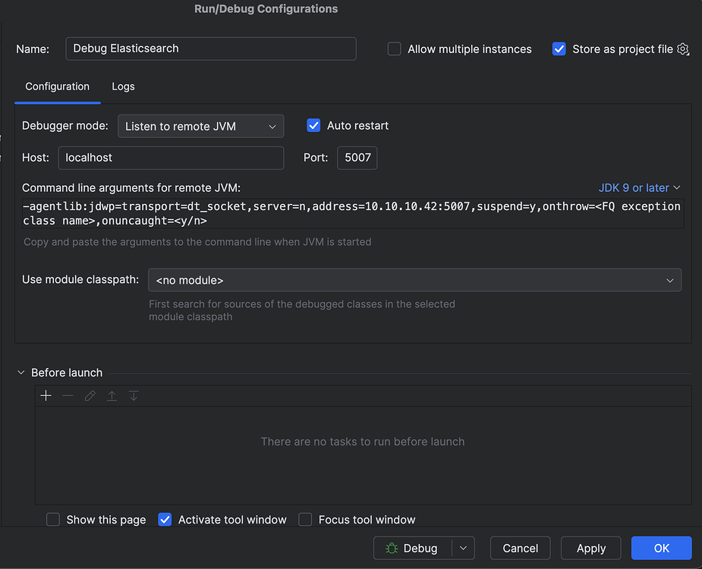Move before-launch task up

click(x=112, y=395)
